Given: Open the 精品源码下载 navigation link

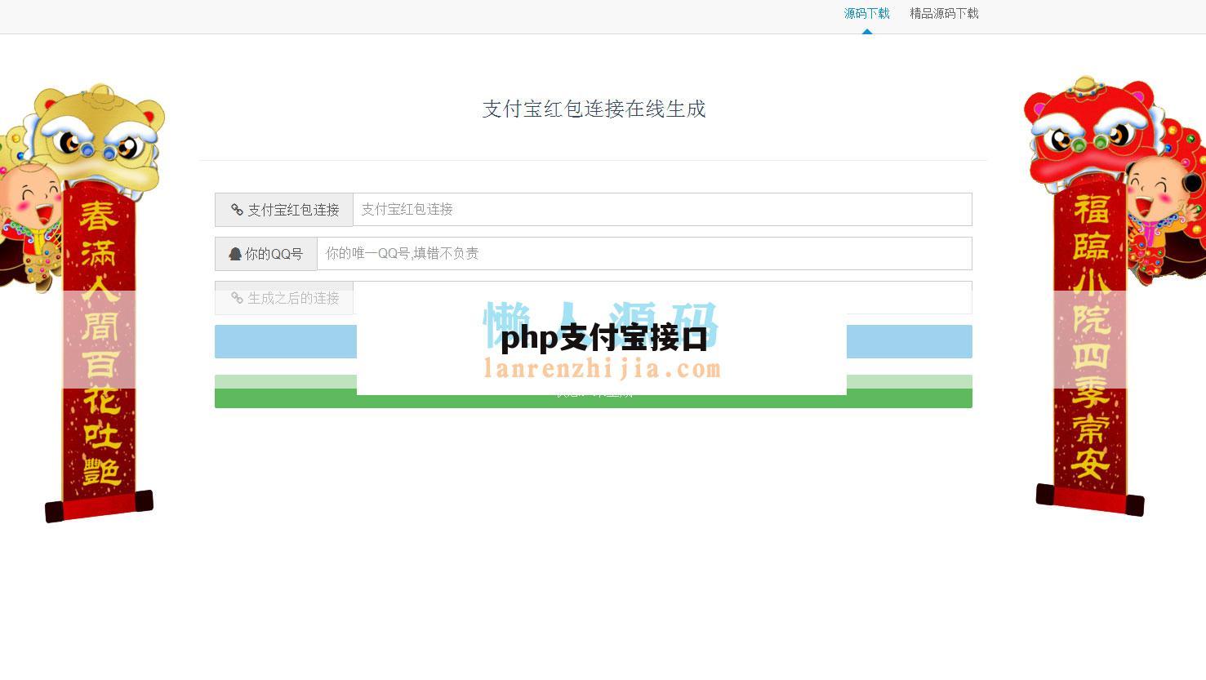Looking at the screenshot, I should point(944,14).
